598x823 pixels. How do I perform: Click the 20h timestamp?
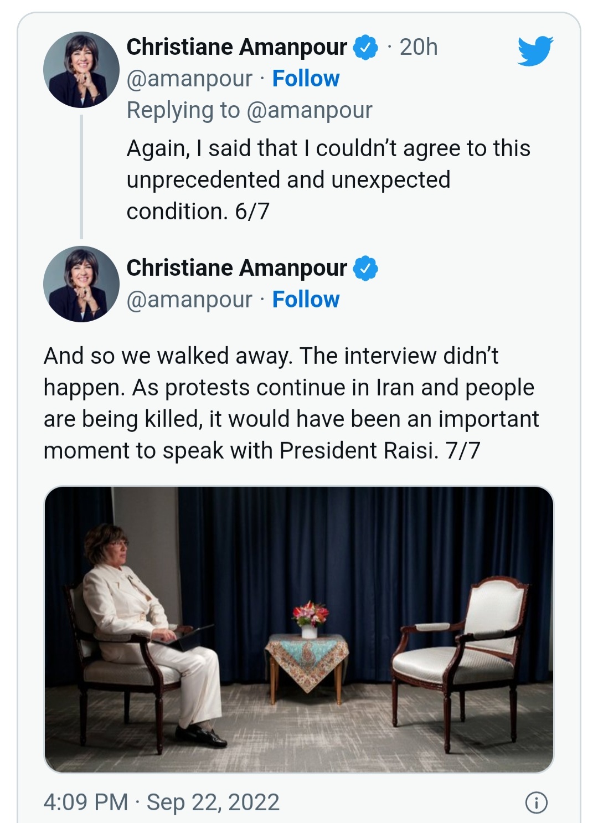[x=419, y=47]
